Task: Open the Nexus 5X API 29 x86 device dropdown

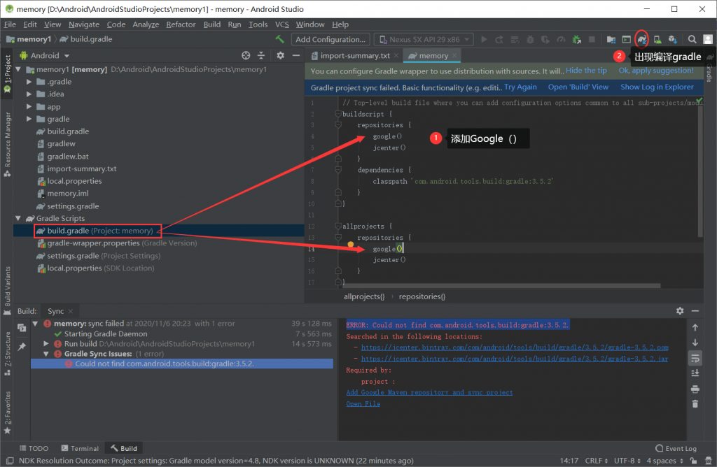Action: (x=424, y=39)
